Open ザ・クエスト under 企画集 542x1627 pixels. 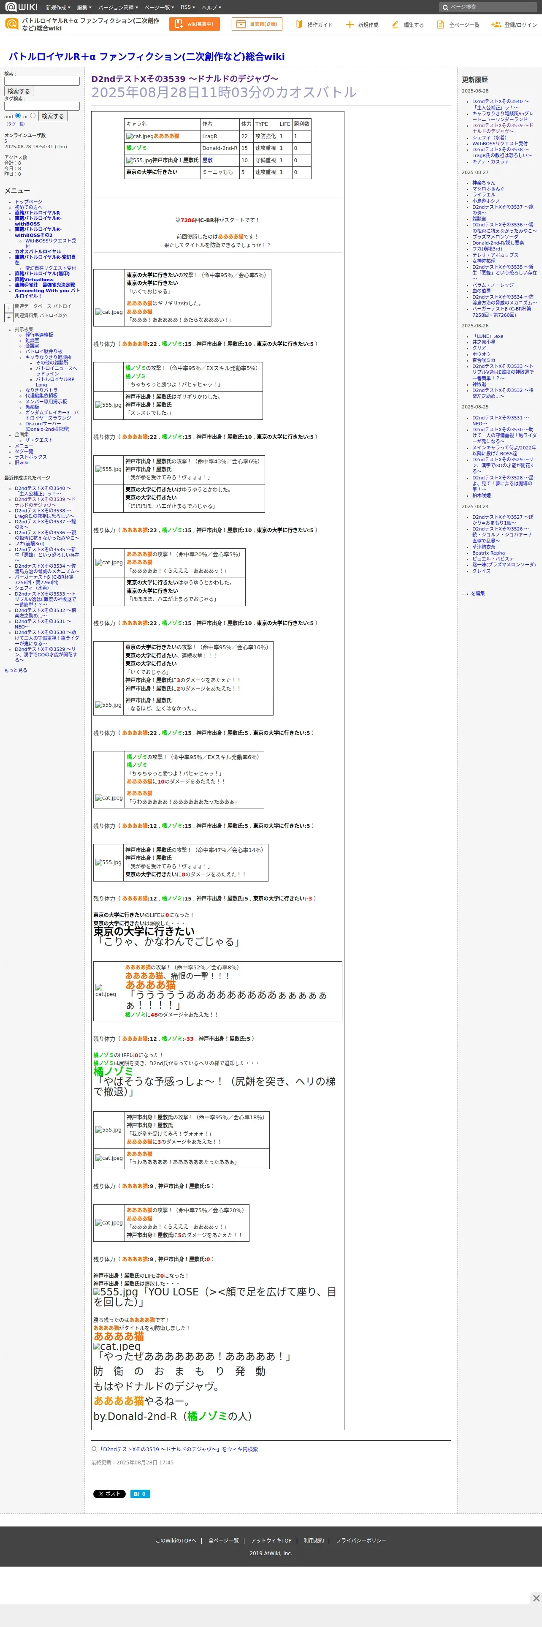pos(39,440)
